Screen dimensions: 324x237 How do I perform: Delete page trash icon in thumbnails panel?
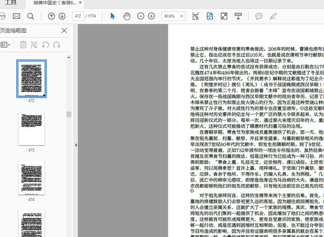coord(23,45)
